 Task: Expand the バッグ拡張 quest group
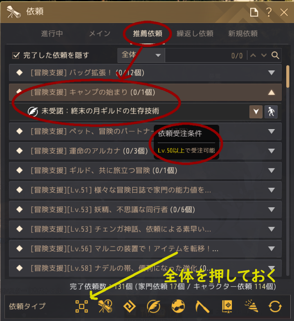[x=145, y=73]
